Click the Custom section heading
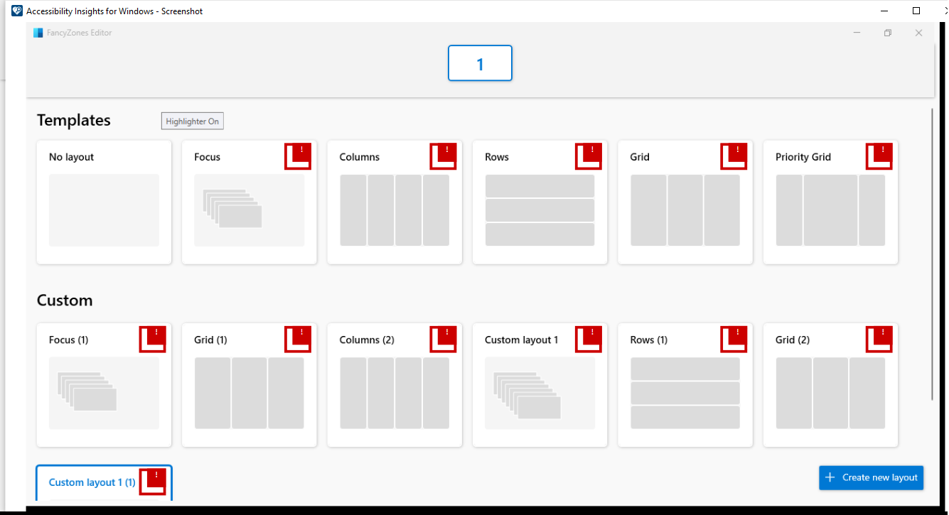 coord(65,300)
